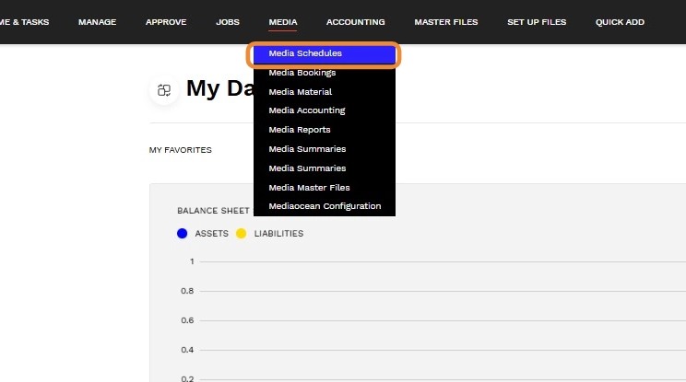Open the Set Up Files menu

[x=537, y=22]
